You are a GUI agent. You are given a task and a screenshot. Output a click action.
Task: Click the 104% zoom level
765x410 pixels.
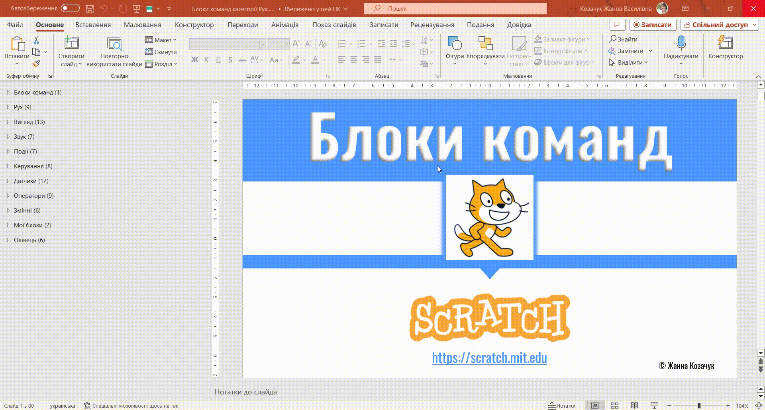[742, 406]
